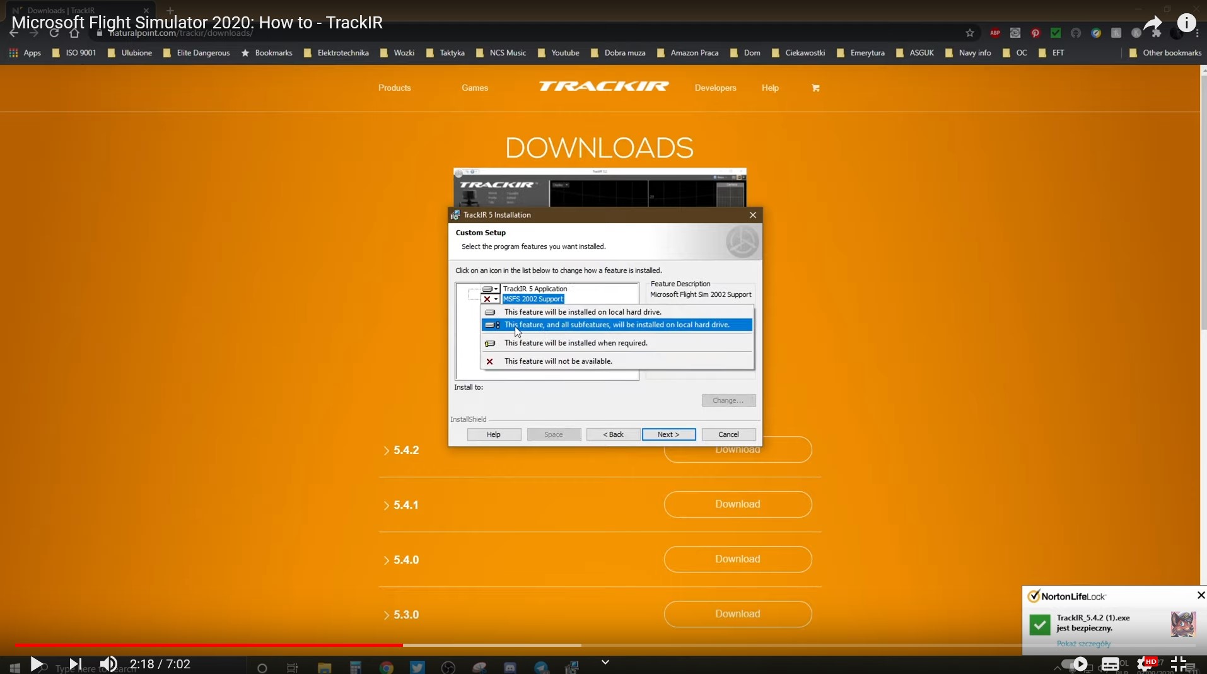1207x674 pixels.
Task: Play the YouTube video
Action: [37, 664]
